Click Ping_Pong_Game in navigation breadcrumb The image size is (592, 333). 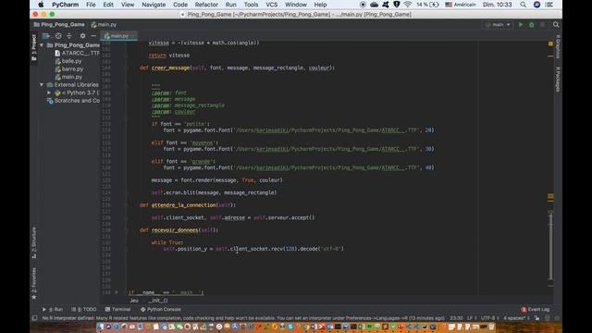59,25
